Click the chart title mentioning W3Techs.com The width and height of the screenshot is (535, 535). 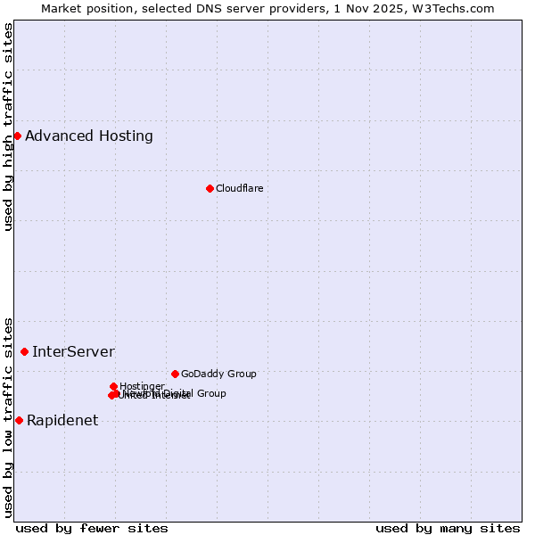tap(267, 8)
